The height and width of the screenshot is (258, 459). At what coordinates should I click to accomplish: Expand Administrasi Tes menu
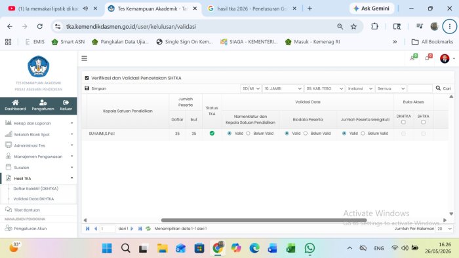[39, 145]
